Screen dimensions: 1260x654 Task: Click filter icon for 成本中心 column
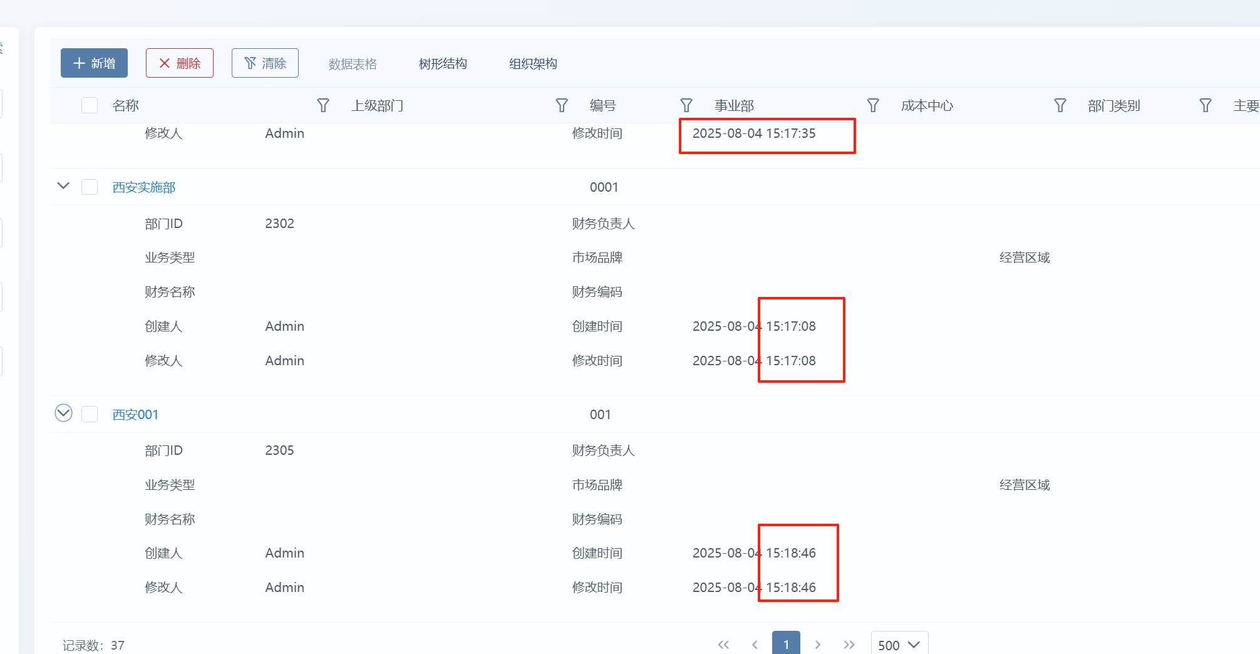(1060, 105)
